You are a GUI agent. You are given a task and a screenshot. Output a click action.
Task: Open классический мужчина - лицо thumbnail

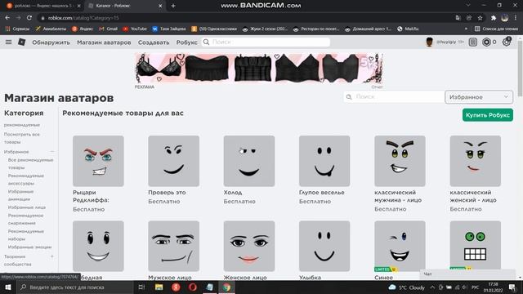400,161
